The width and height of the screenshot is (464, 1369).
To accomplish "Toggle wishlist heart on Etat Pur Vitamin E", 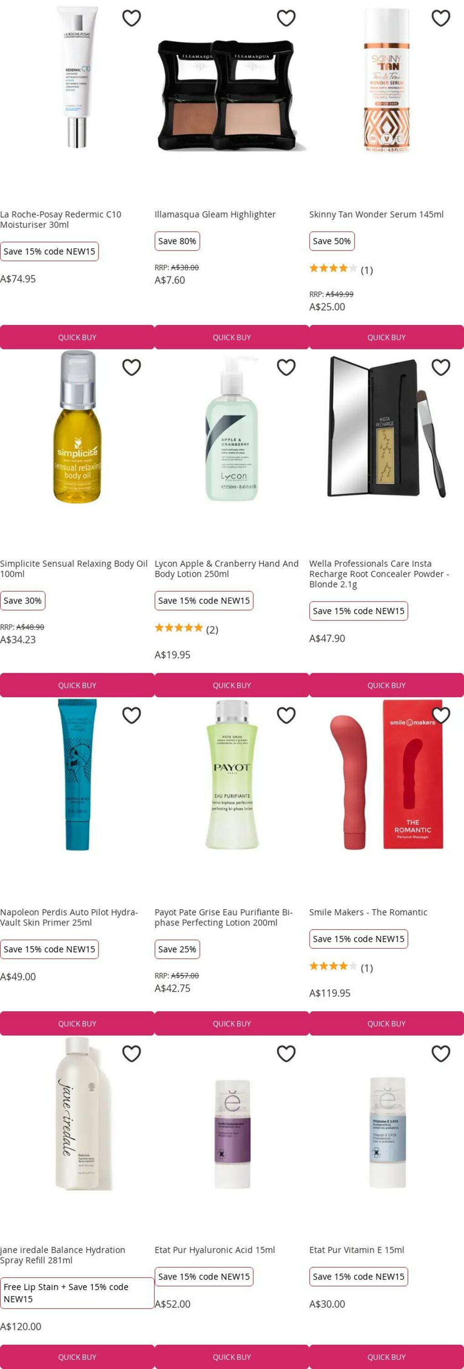I will [441, 1053].
